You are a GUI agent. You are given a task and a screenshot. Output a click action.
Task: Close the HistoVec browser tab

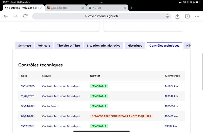point(41,8)
